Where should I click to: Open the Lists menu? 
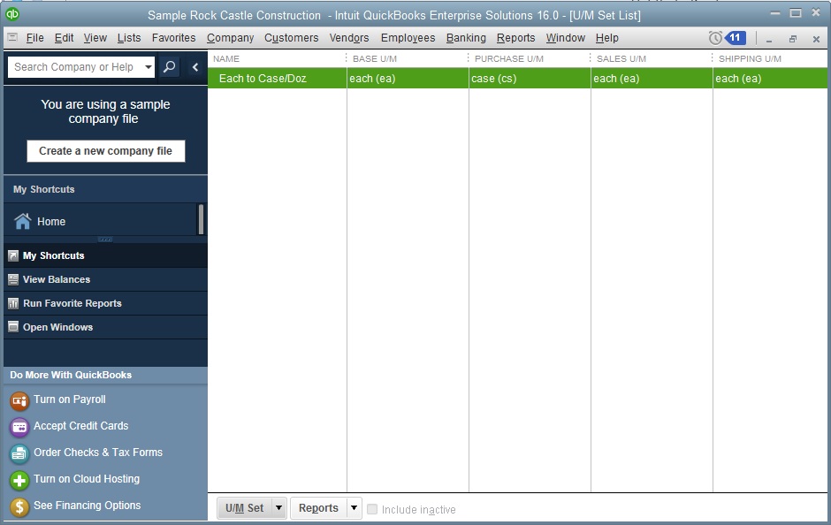[129, 38]
